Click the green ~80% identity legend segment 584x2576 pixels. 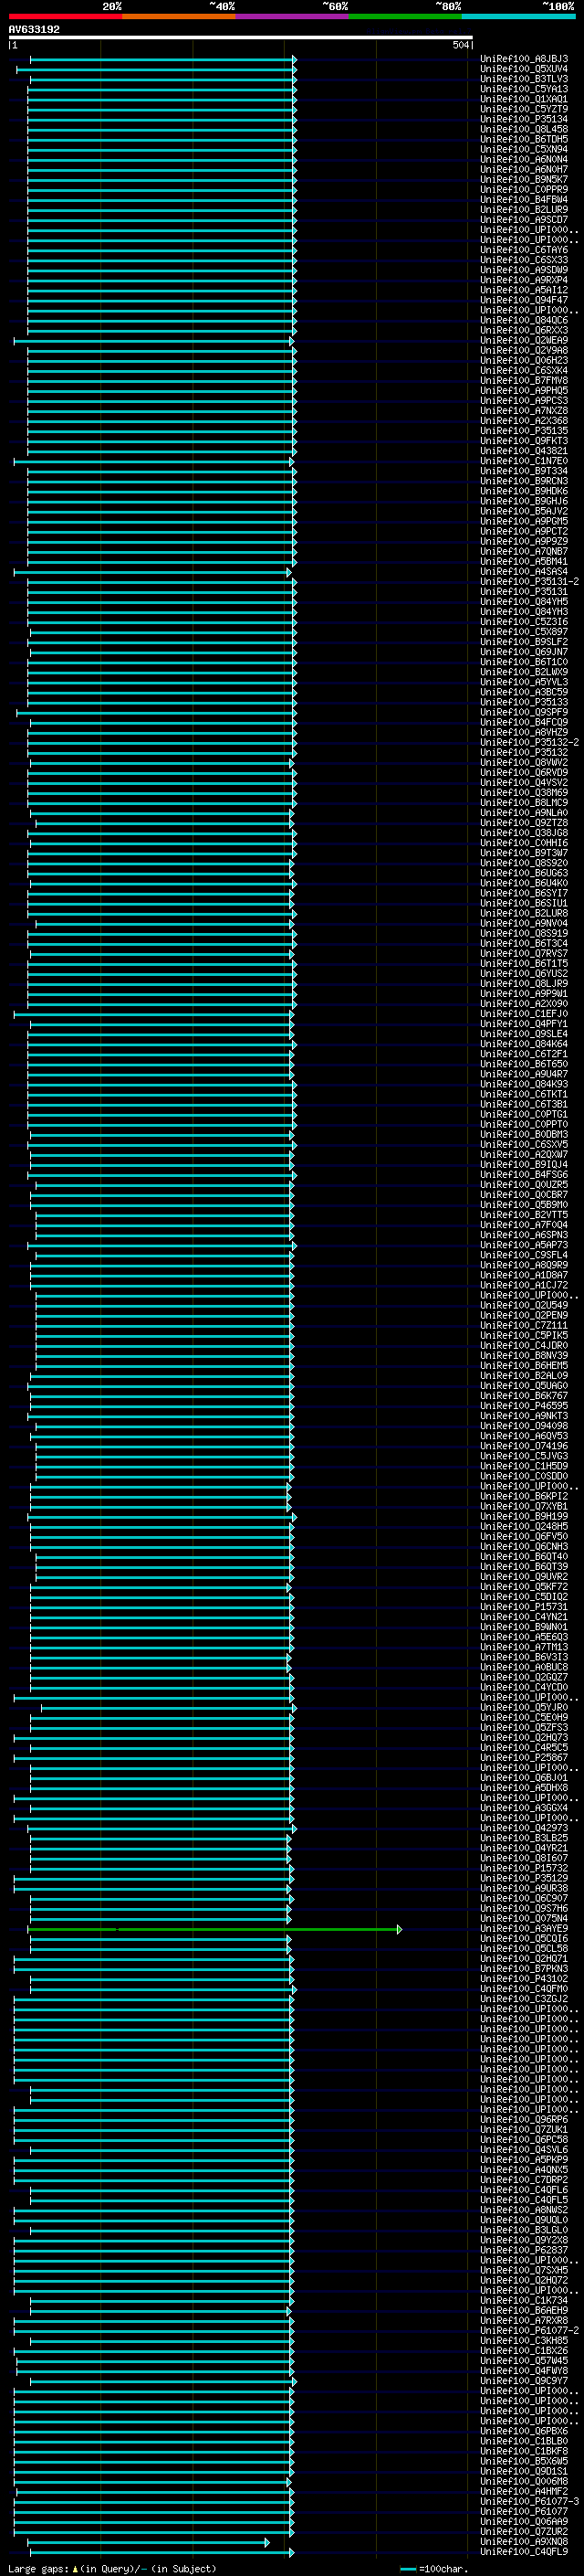pyautogui.click(x=405, y=16)
